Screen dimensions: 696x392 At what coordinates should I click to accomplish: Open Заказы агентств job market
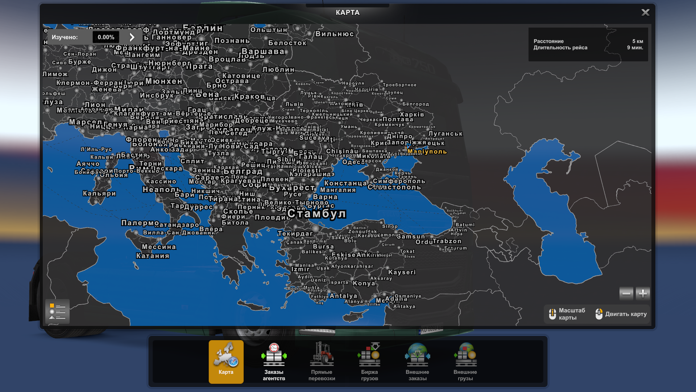274,362
